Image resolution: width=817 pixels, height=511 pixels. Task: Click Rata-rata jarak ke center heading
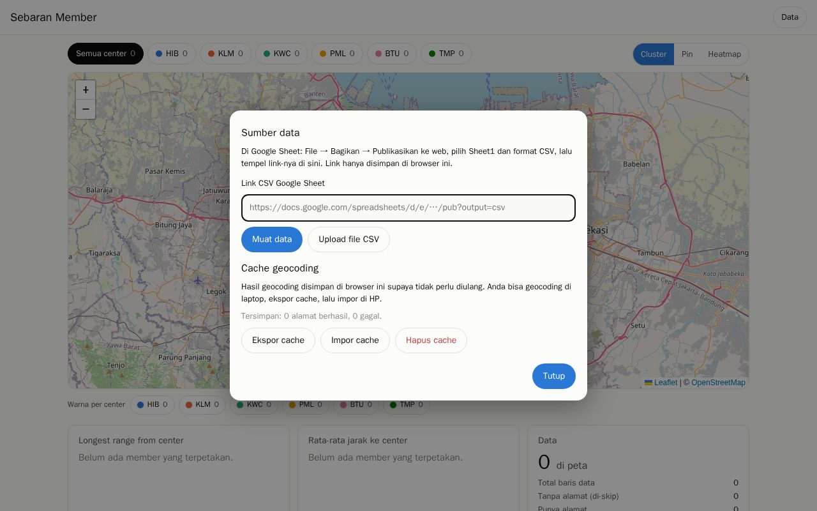click(357, 440)
